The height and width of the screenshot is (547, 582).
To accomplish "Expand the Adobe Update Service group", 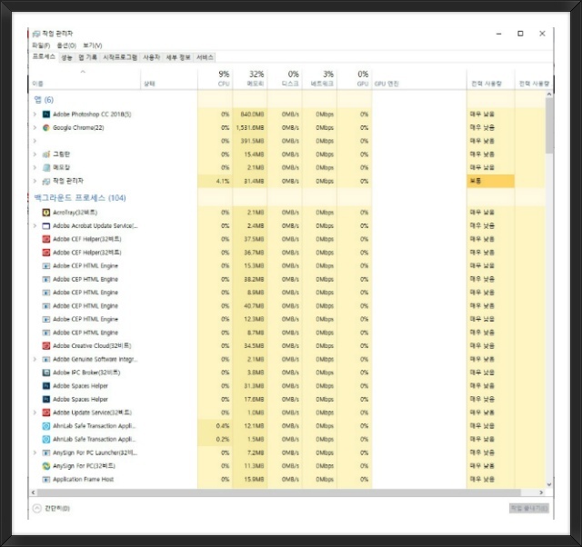I will click(35, 413).
